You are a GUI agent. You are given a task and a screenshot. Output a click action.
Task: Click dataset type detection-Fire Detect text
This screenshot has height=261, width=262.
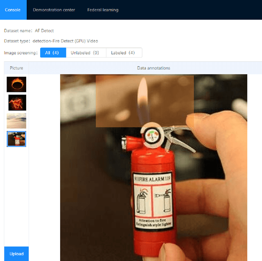point(65,41)
